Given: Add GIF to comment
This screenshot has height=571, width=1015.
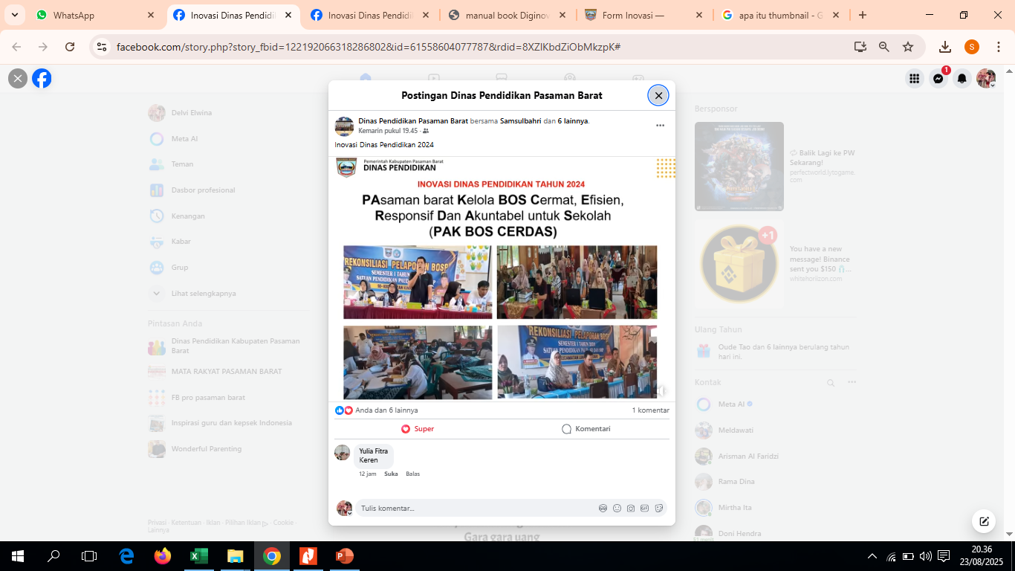Looking at the screenshot, I should [x=644, y=509].
